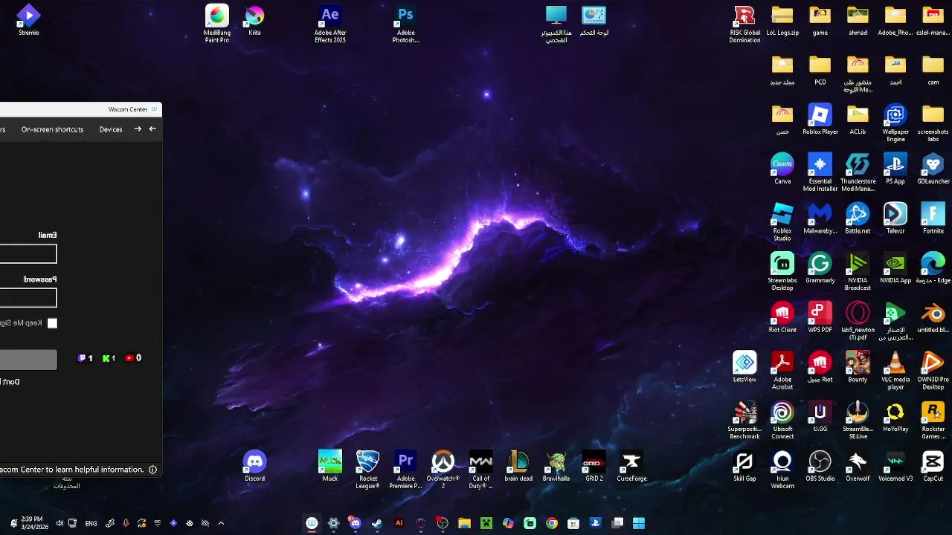This screenshot has width=952, height=535.
Task: Open Roblox Studio desktop icon
Action: point(782,221)
